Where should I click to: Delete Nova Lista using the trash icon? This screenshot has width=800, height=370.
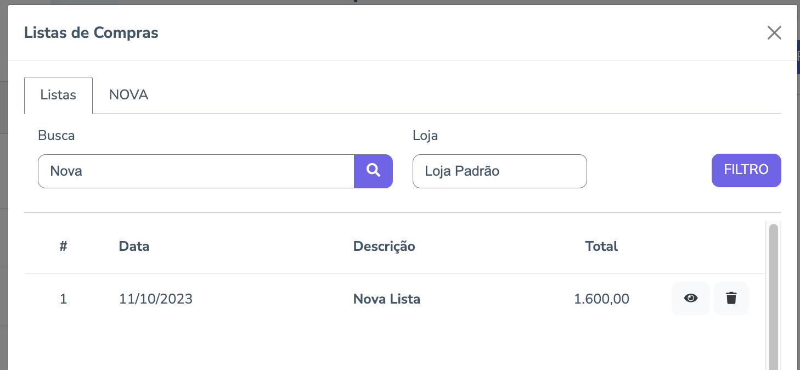tap(731, 298)
